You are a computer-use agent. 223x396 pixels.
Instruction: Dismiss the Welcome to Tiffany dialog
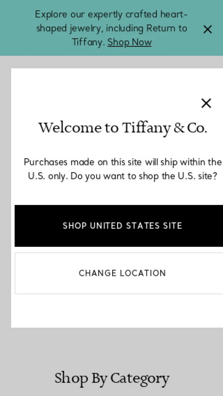[206, 103]
